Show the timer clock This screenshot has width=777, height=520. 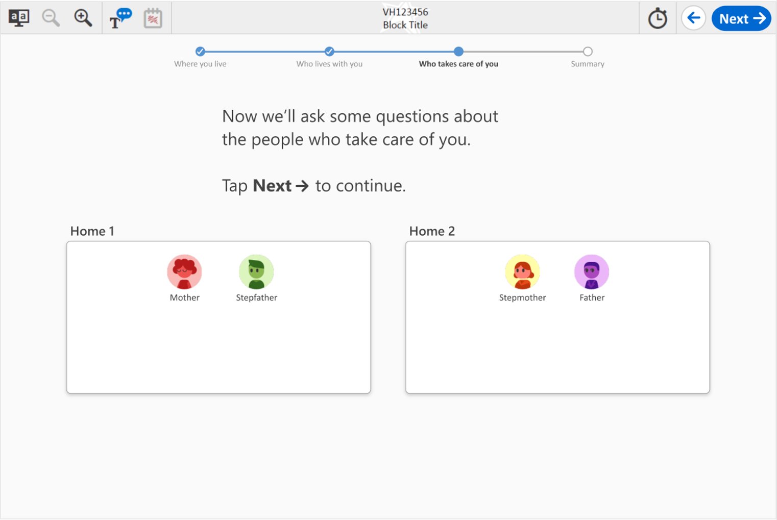tap(658, 19)
